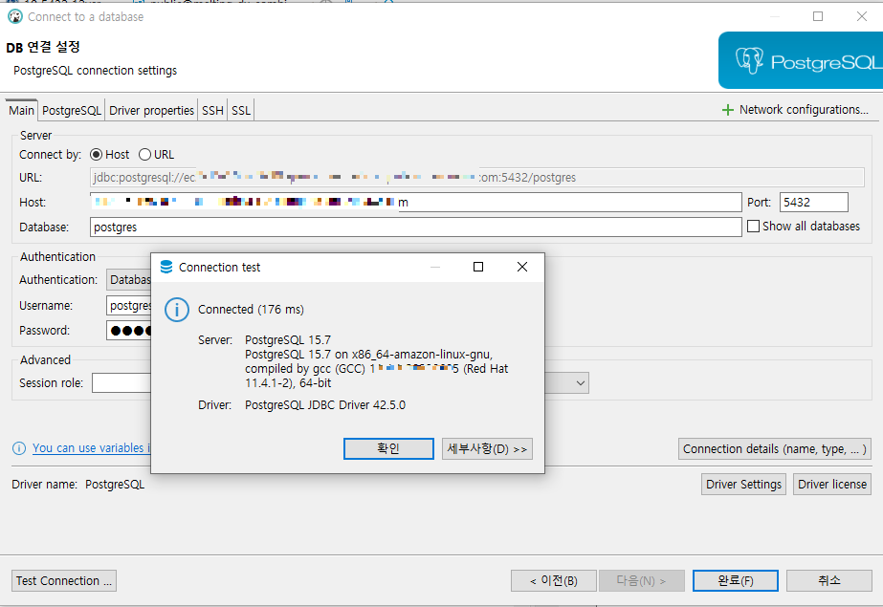Cancel the dialog with 취소
Screen dimensions: 883x607
click(828, 581)
